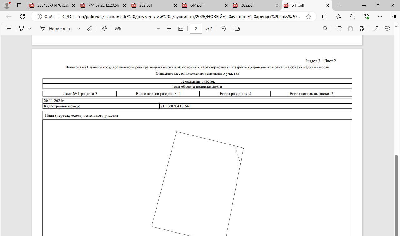Viewport: 400px width, 236px height.
Task: Click the address bar file path
Action: (x=181, y=17)
